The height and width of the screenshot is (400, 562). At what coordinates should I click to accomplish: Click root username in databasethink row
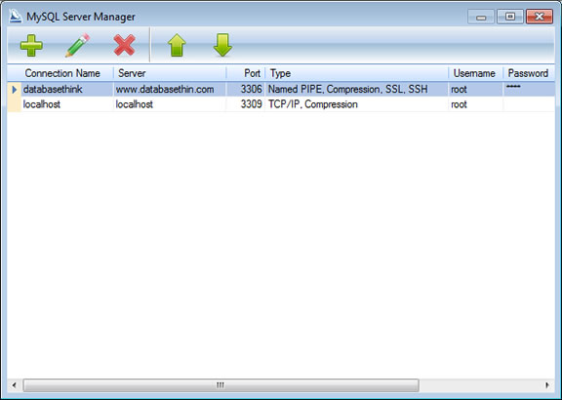coord(475,89)
